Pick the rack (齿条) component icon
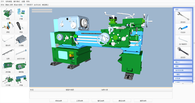This screenshot has height=103, width=195. [8, 54]
